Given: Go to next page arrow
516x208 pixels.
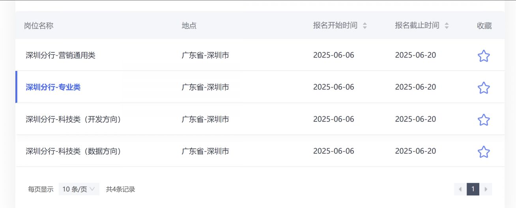Looking at the screenshot, I should click(x=486, y=189).
